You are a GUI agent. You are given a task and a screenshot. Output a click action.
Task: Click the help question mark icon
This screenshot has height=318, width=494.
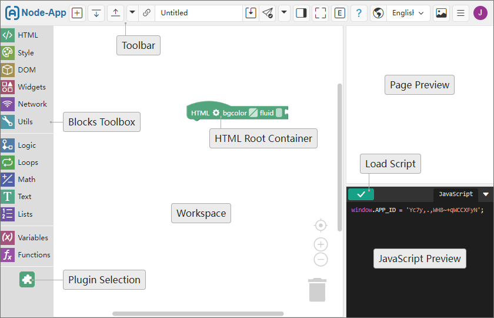359,13
